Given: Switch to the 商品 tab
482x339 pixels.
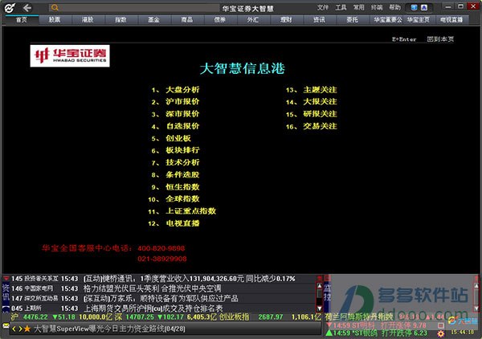Looking at the screenshot, I should click(x=187, y=20).
